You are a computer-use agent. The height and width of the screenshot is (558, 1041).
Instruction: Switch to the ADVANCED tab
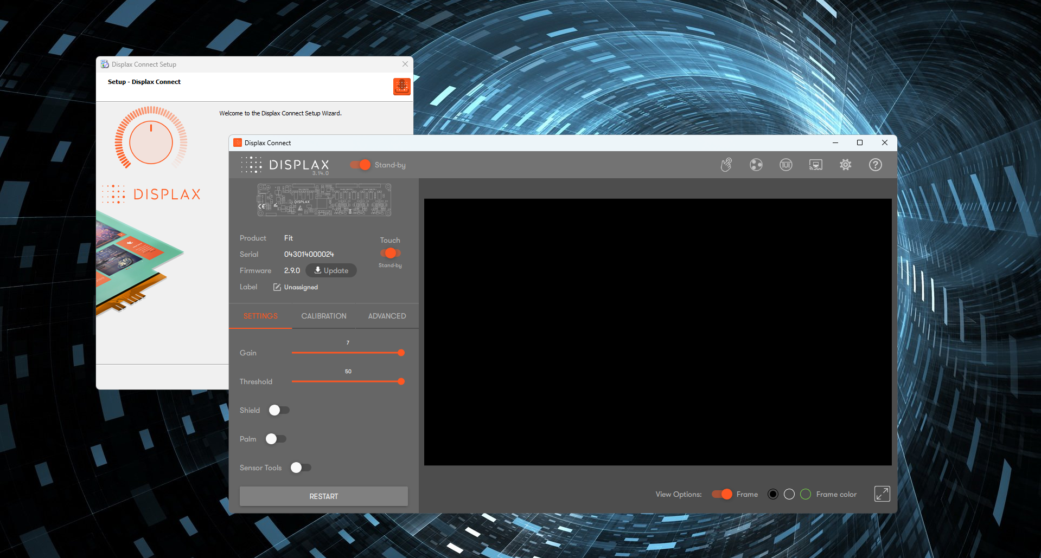tap(387, 316)
